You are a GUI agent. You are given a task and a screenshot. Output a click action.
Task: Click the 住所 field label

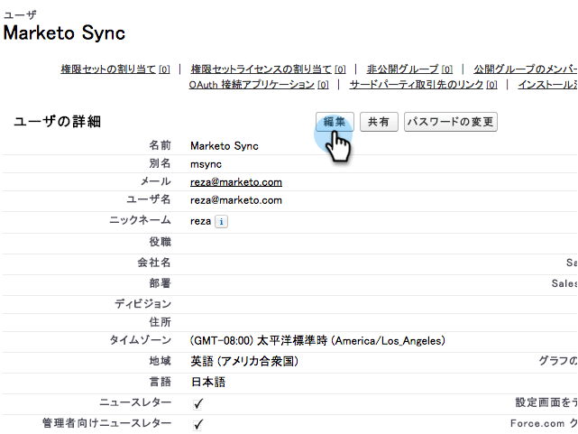click(160, 322)
